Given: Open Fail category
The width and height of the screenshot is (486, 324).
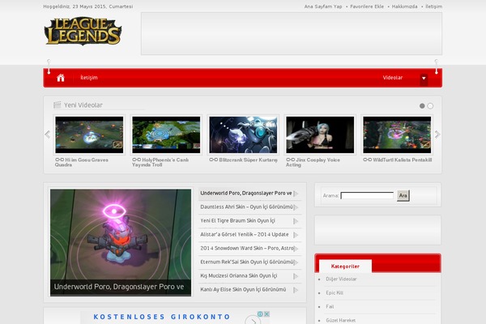Looking at the screenshot, I should coord(330,306).
